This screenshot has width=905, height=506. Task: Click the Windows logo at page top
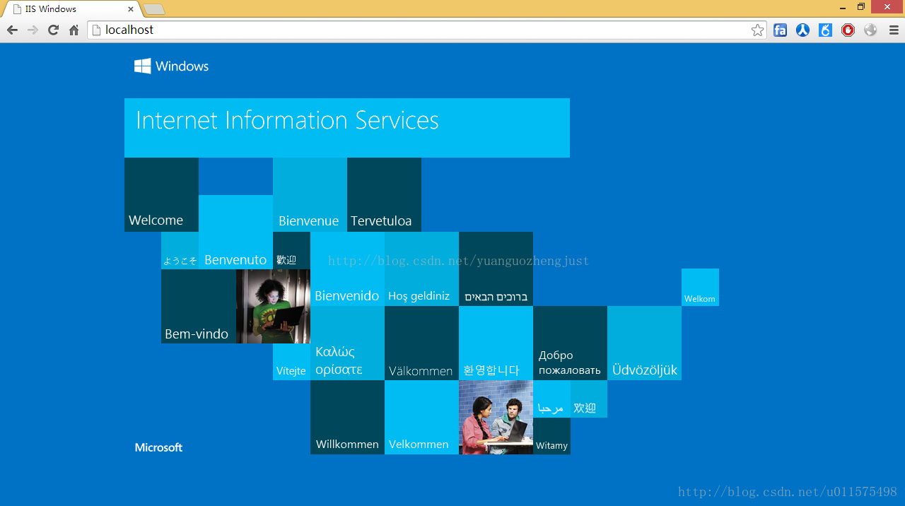[172, 66]
